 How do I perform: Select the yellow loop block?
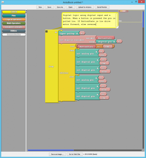coord(51,66)
